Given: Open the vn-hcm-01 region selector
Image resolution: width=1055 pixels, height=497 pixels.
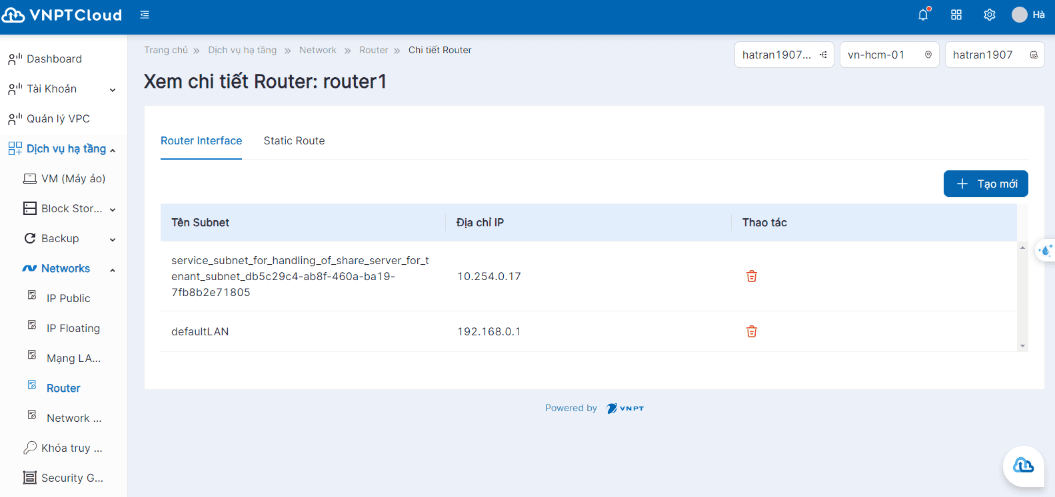Looking at the screenshot, I should [x=889, y=55].
